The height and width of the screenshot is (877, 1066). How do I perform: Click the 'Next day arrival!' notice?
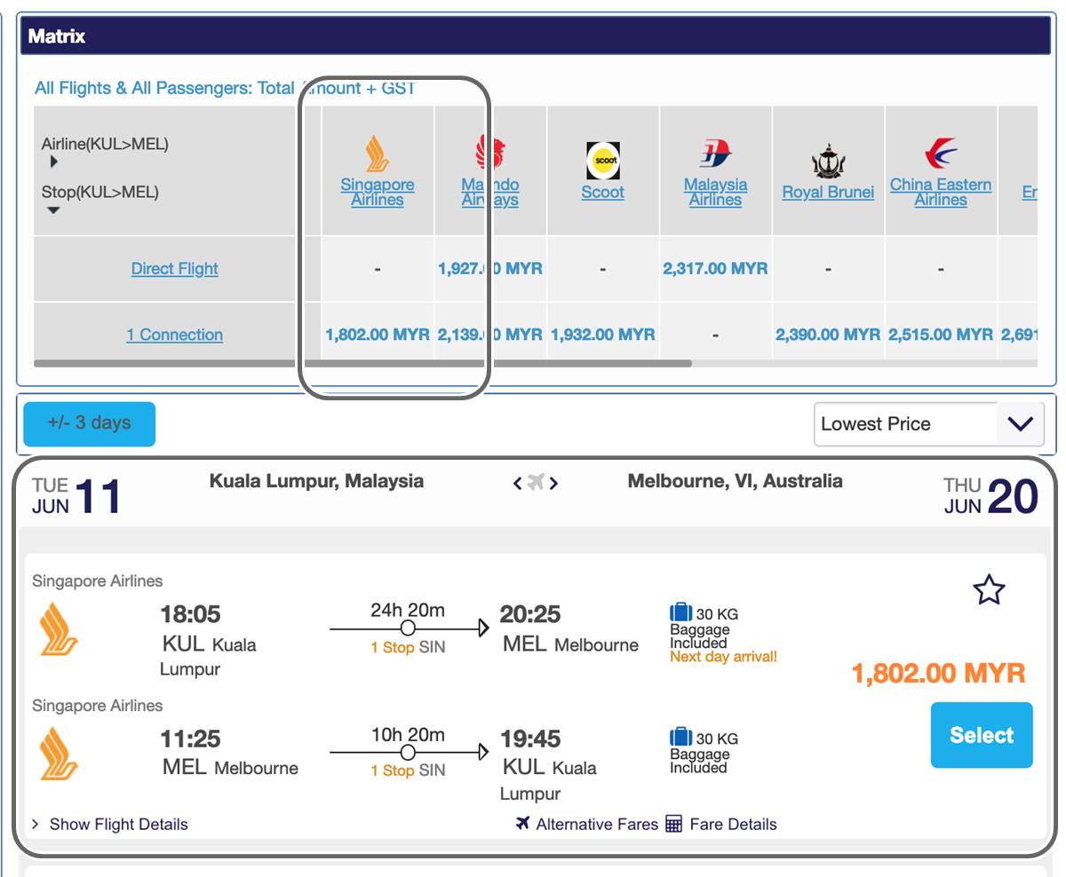click(723, 657)
